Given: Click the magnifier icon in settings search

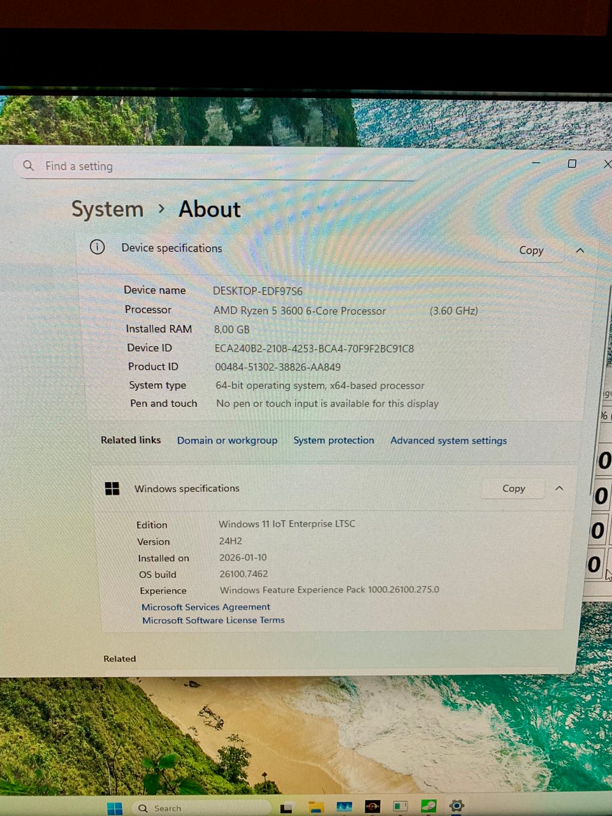Looking at the screenshot, I should 29,166.
